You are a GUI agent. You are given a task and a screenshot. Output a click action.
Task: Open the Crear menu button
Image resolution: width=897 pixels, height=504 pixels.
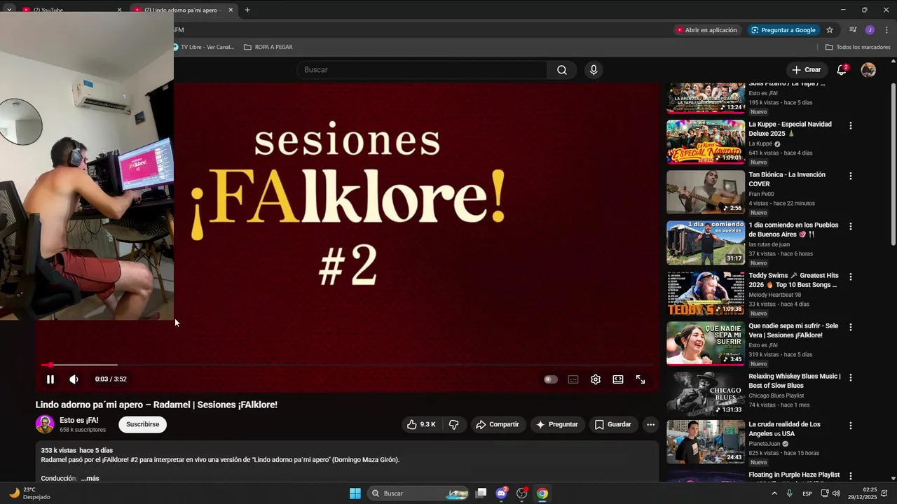(807, 70)
